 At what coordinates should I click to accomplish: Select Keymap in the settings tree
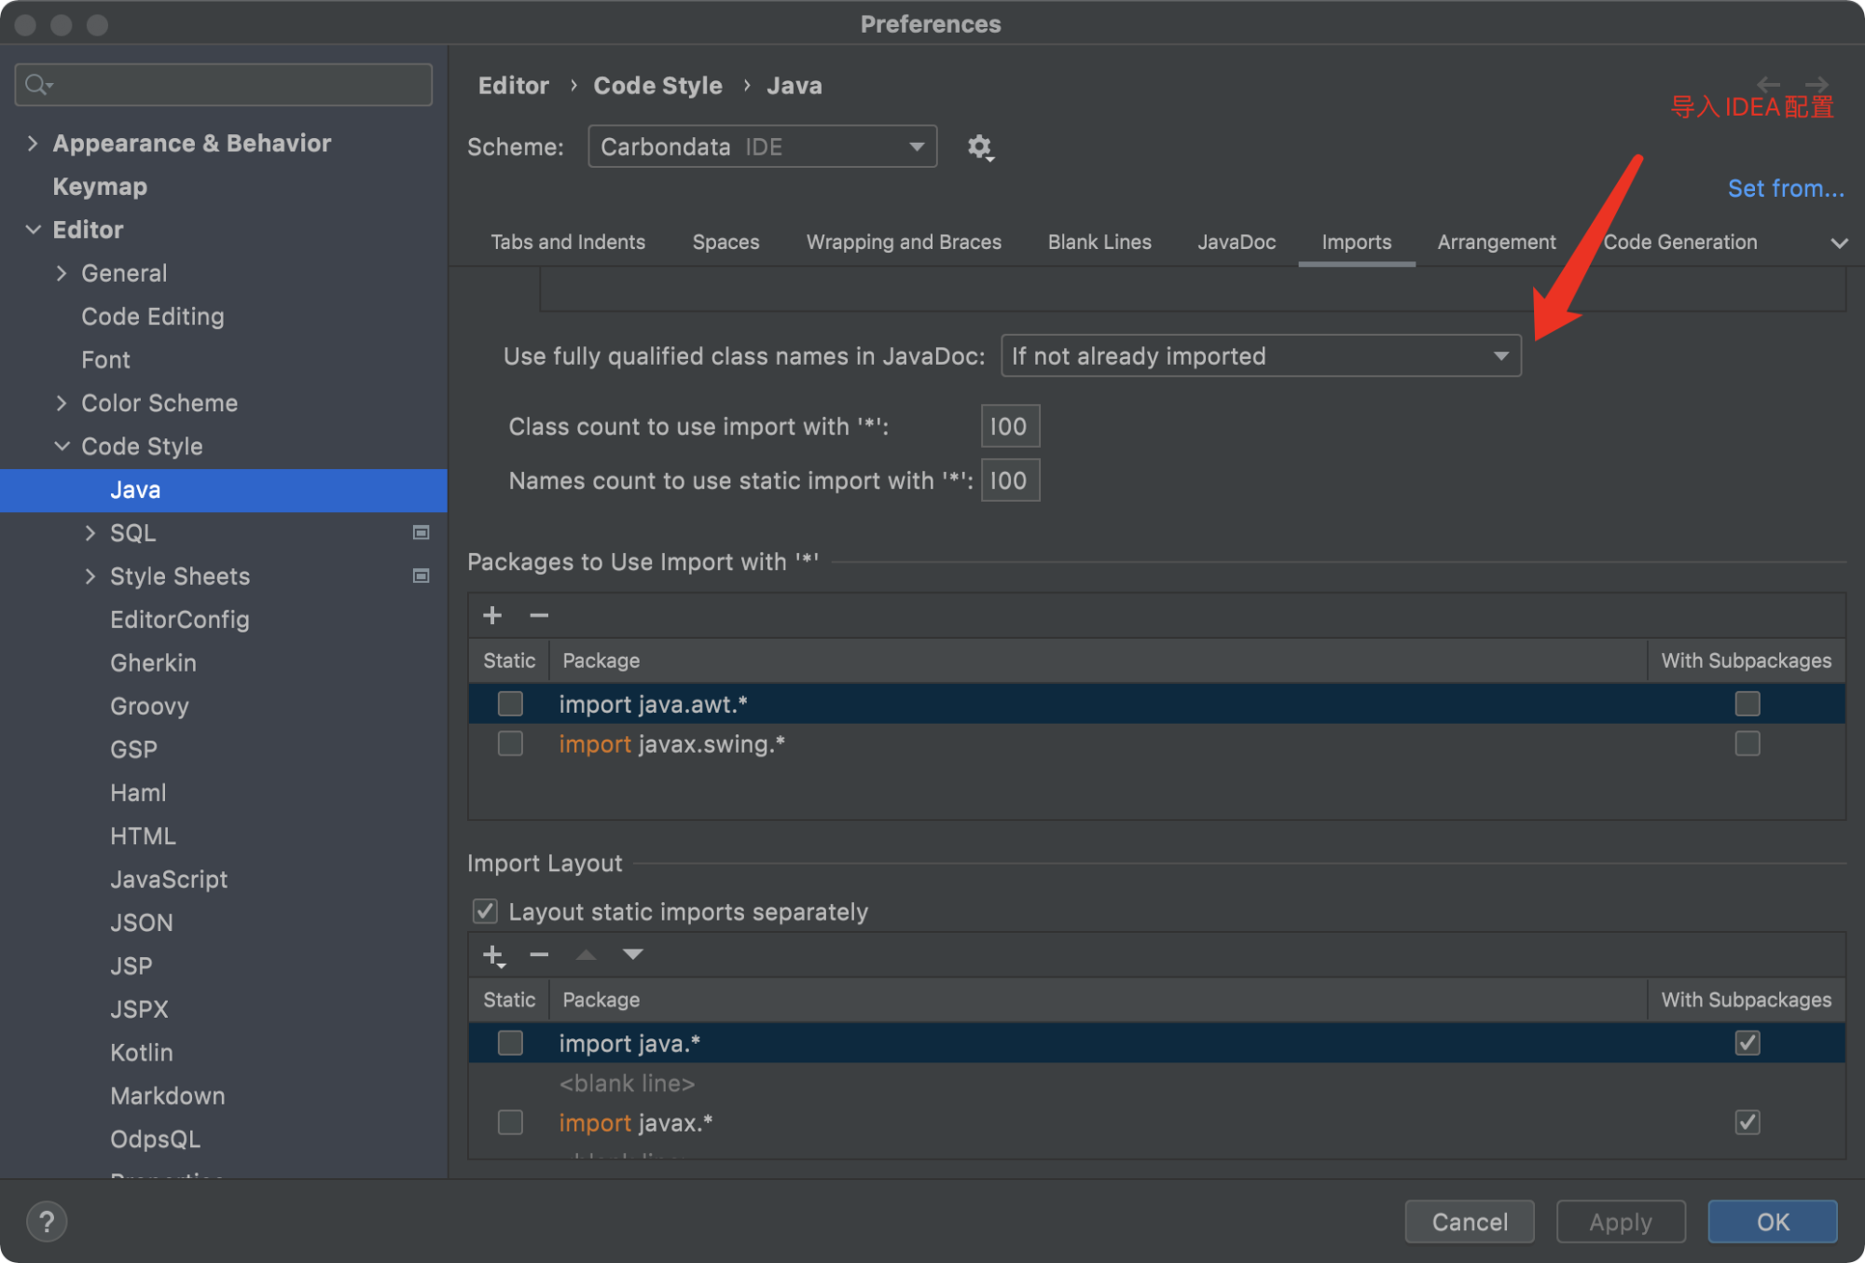click(100, 187)
